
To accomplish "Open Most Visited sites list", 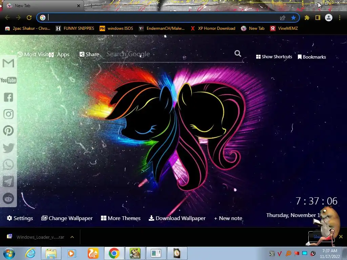I will click(33, 55).
